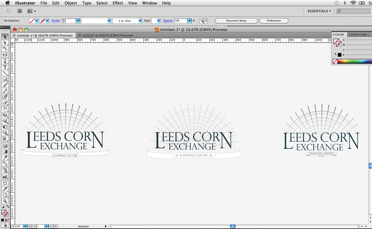Select the Symbol Sprayer tool
Screen dimensions: 372x229
click(x=5, y=170)
